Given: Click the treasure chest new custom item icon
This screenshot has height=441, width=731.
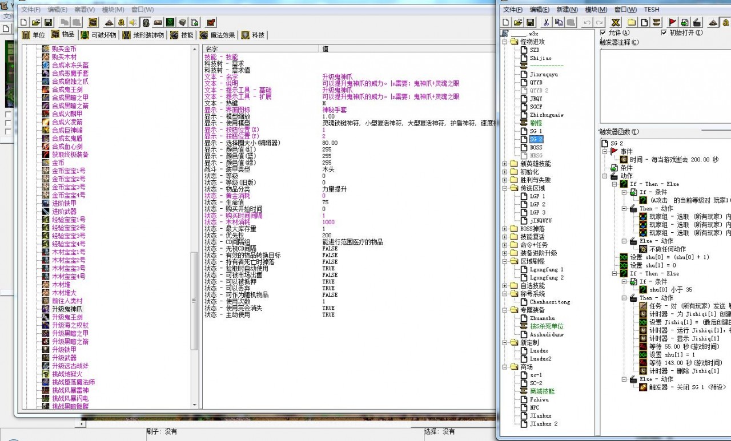Looking at the screenshot, I should click(x=93, y=22).
